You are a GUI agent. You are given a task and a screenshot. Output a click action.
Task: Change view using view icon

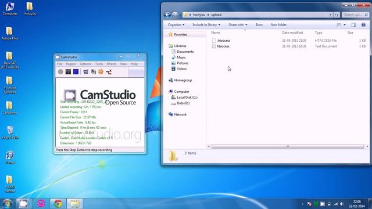(x=339, y=24)
